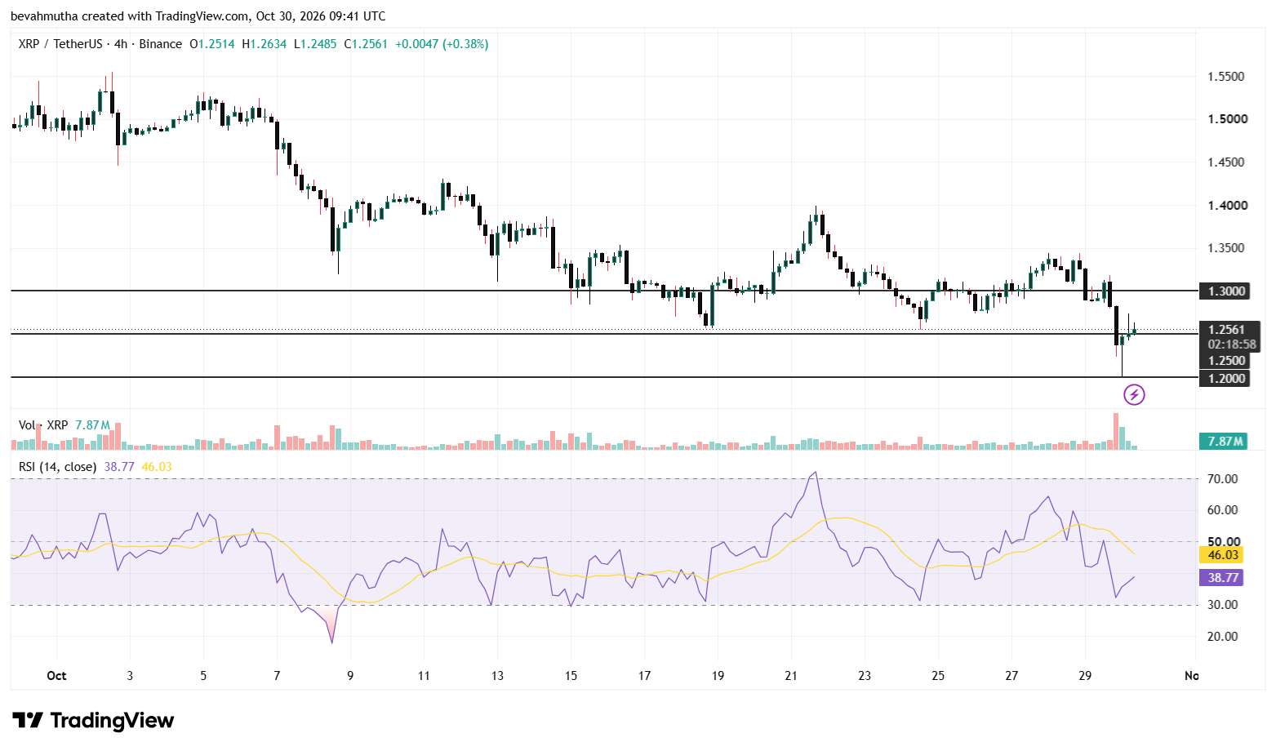Click the 1.4000 price axis label
Screen dimensions: 1276x751
(x=1228, y=206)
